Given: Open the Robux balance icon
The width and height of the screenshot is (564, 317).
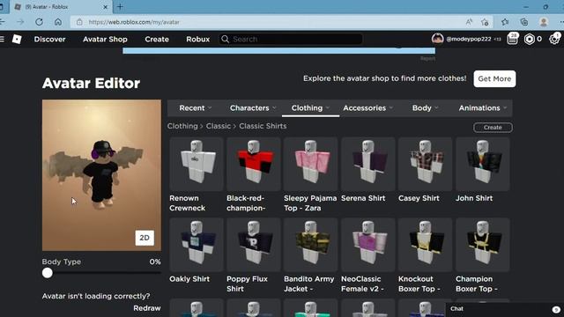Looking at the screenshot, I should pyautogui.click(x=529, y=39).
